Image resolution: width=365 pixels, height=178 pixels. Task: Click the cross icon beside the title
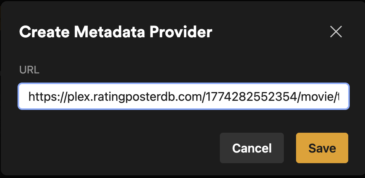(336, 32)
